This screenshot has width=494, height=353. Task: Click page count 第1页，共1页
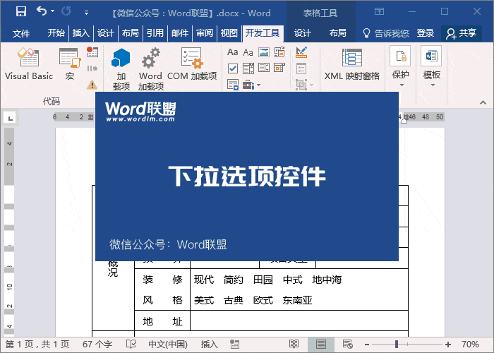37,345
